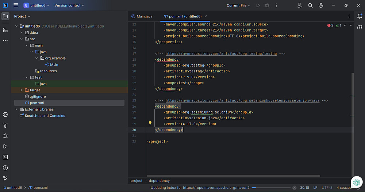Click the UTF-8 encoding status widget
Screen dimensions: 365x192
click(327, 188)
